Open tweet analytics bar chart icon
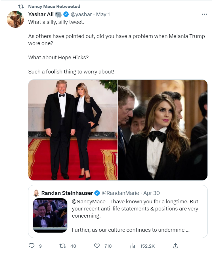The height and width of the screenshot is (253, 212). [132, 246]
